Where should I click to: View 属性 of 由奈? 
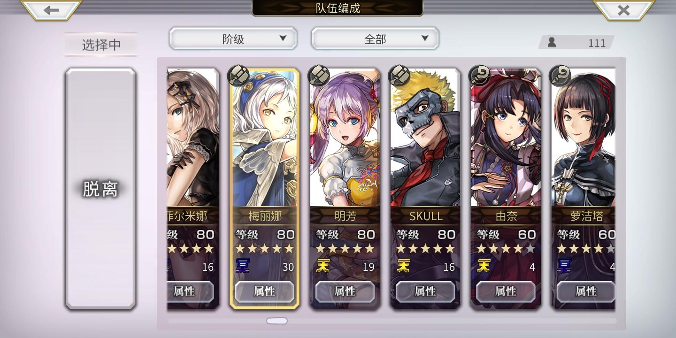coord(506,292)
